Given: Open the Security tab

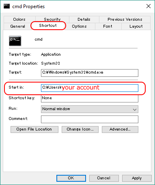Looking at the screenshot, I should click(x=52, y=20).
